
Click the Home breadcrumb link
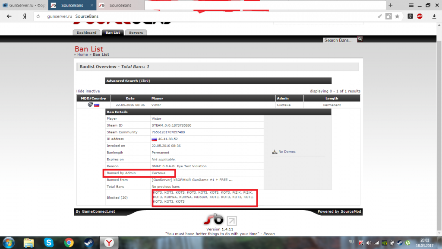pyautogui.click(x=82, y=54)
